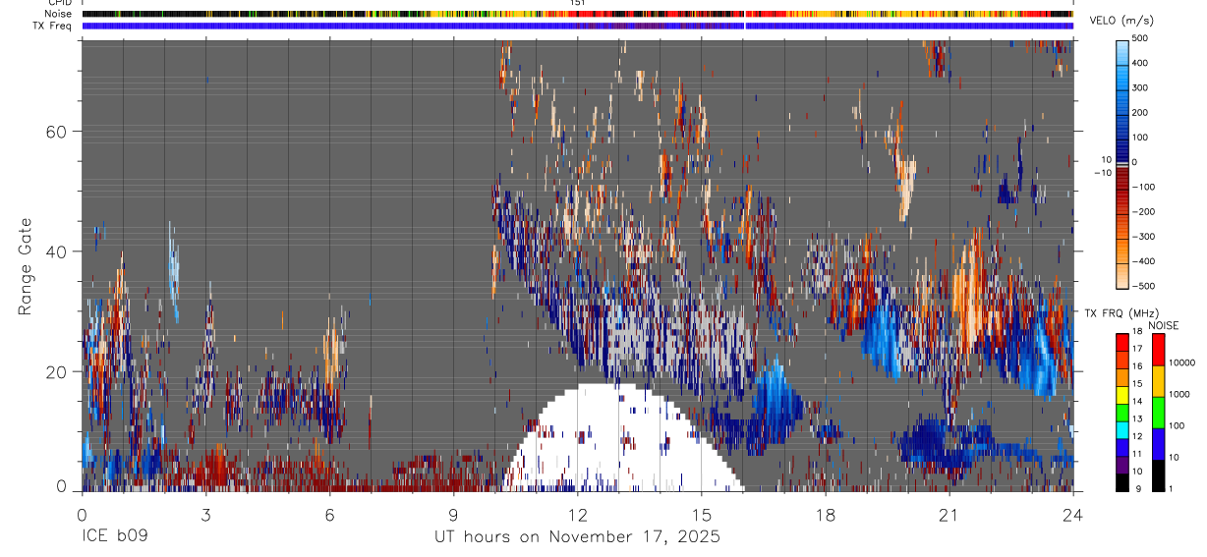Click the "6" hour tick on time axis
Screen dimensions: 1207x557
(329, 514)
